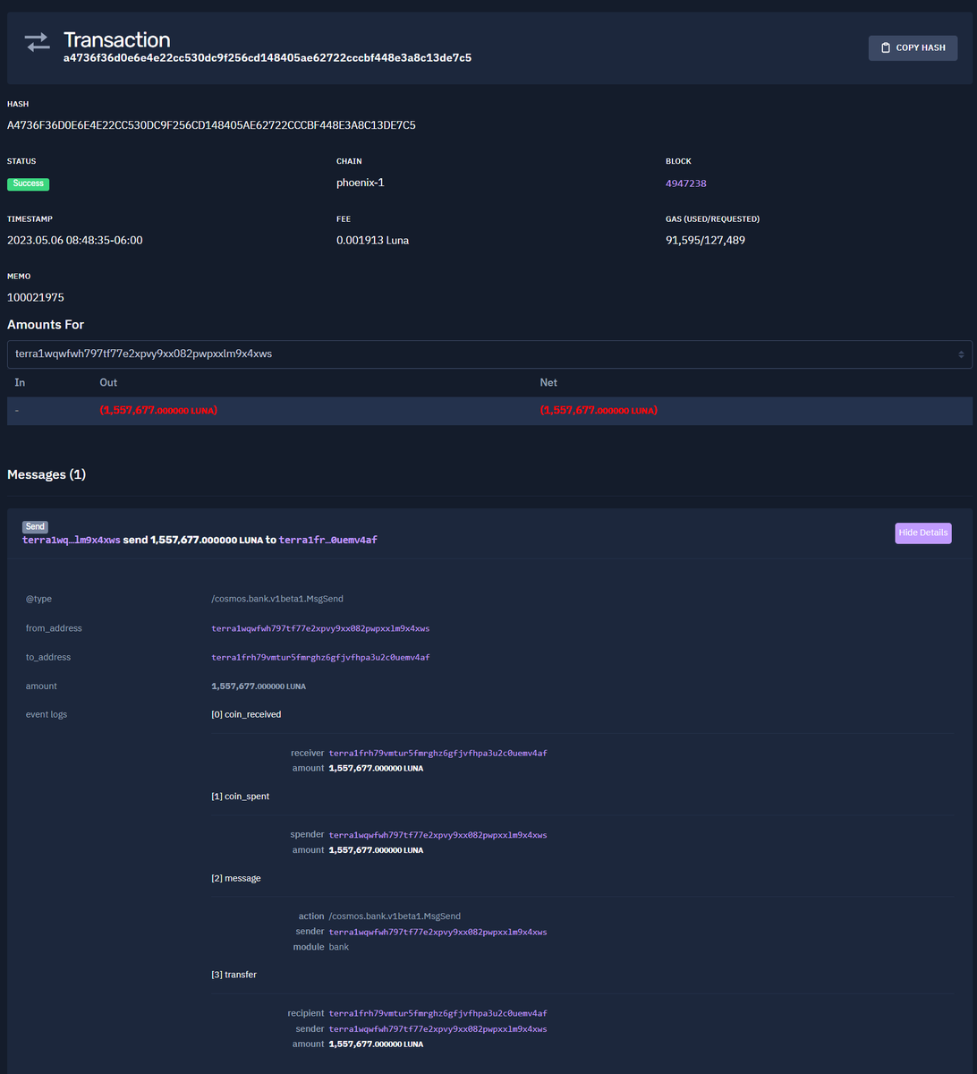Click the uppercase hash value text
This screenshot has height=1074, width=977.
coord(211,125)
